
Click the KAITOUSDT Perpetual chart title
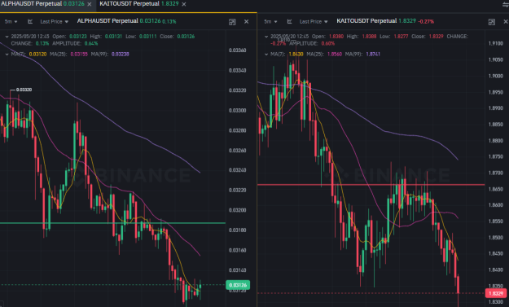tap(366, 21)
